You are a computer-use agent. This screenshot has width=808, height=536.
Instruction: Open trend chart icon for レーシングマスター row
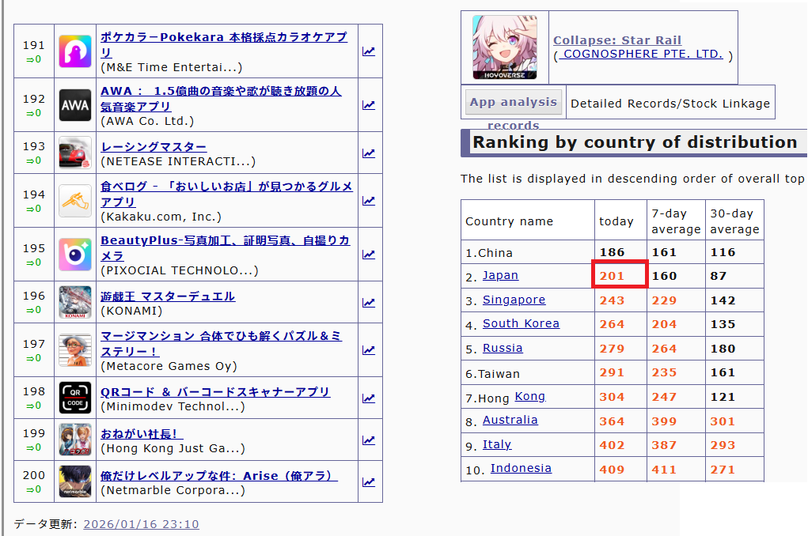[369, 153]
